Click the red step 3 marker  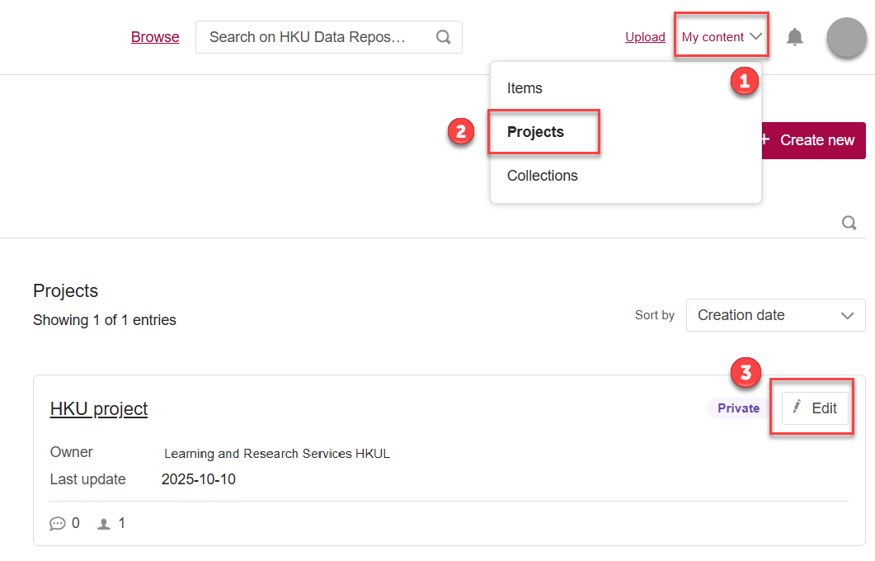(746, 374)
